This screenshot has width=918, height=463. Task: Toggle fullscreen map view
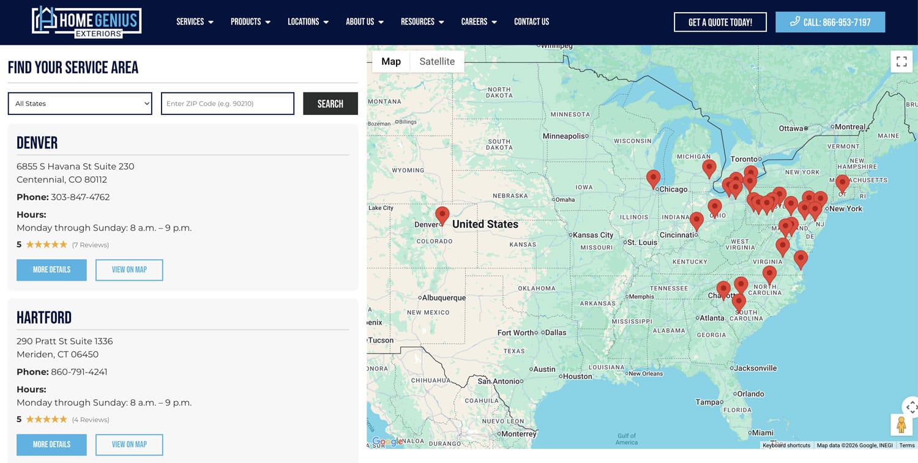[x=901, y=61]
